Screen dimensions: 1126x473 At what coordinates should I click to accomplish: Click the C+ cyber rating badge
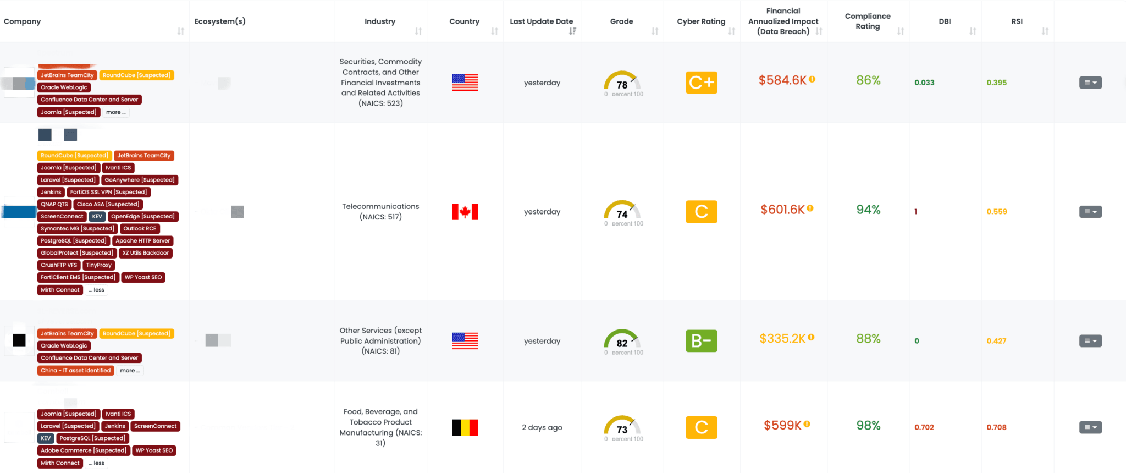[x=701, y=82]
